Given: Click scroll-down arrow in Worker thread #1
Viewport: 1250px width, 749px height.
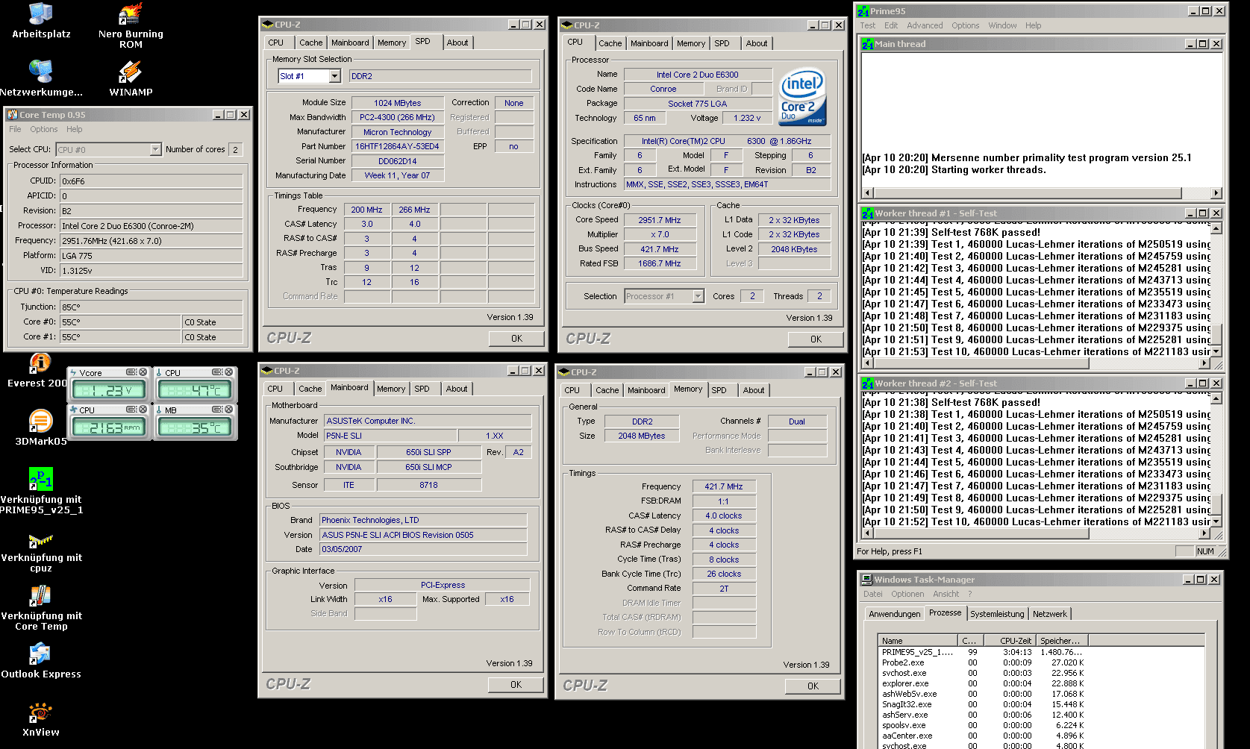Looking at the screenshot, I should pos(1216,351).
